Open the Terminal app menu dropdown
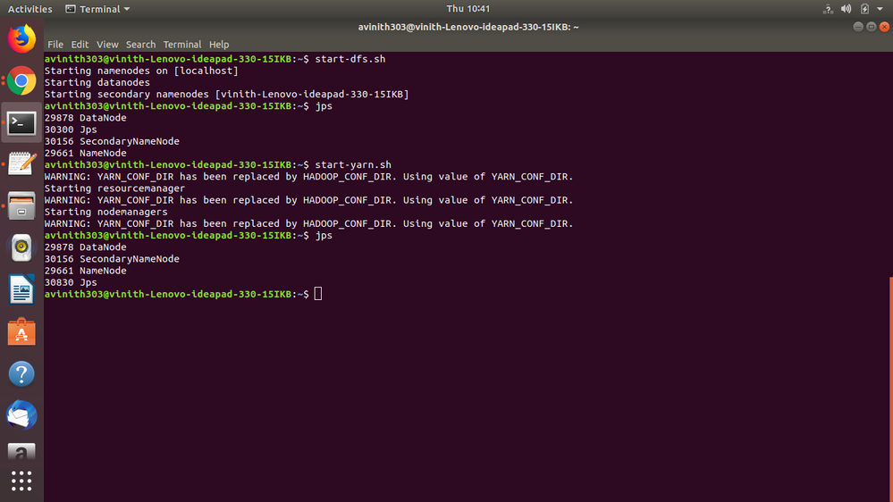The image size is (893, 502). pyautogui.click(x=98, y=9)
